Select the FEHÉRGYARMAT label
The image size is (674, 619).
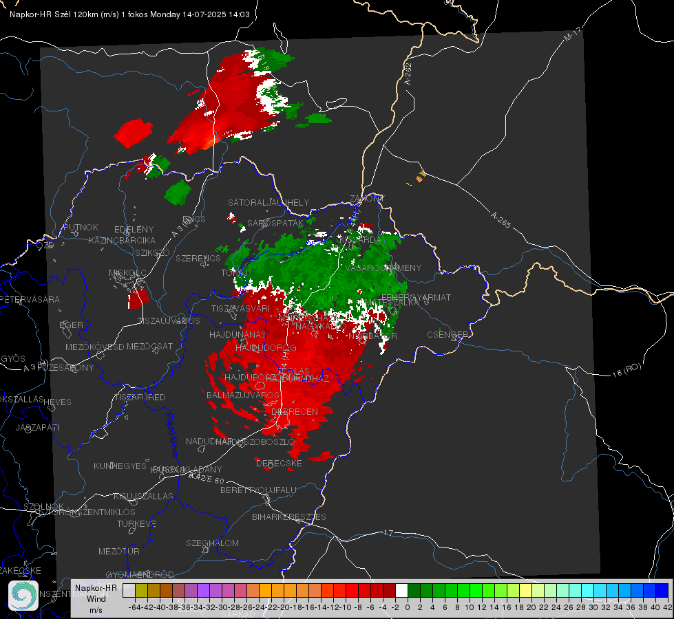[x=416, y=297]
